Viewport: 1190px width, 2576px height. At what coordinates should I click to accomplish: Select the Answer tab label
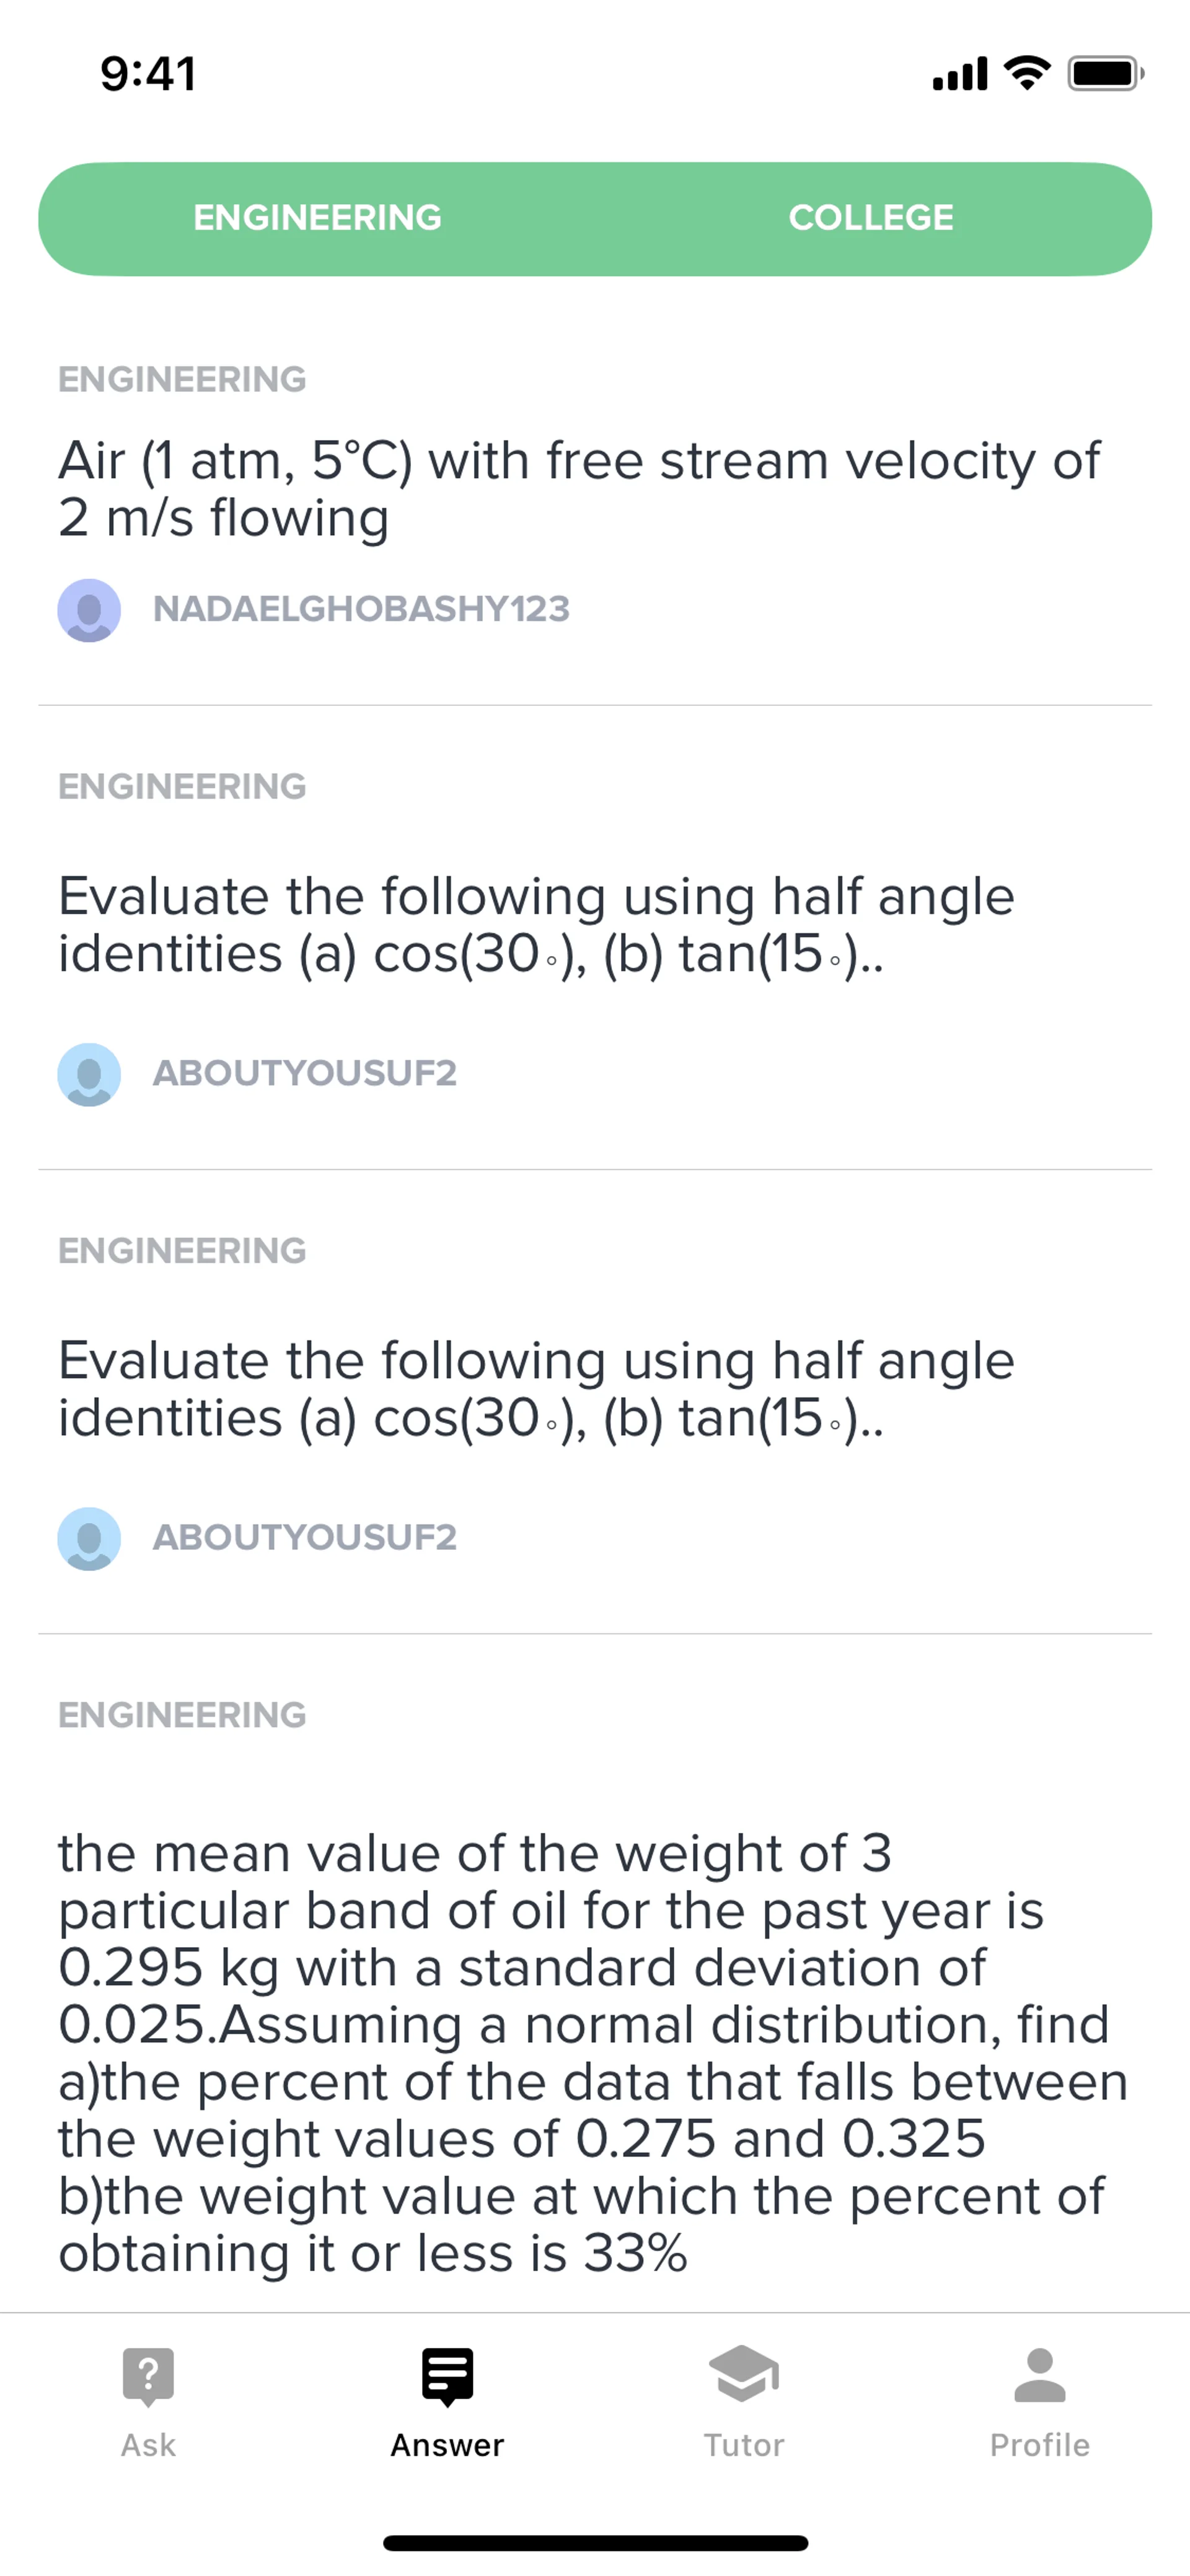447,2445
